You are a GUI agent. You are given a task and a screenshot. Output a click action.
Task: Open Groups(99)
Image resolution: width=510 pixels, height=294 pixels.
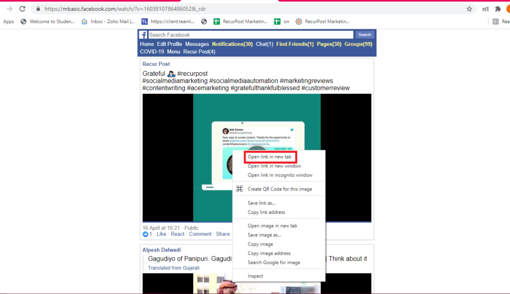point(358,44)
